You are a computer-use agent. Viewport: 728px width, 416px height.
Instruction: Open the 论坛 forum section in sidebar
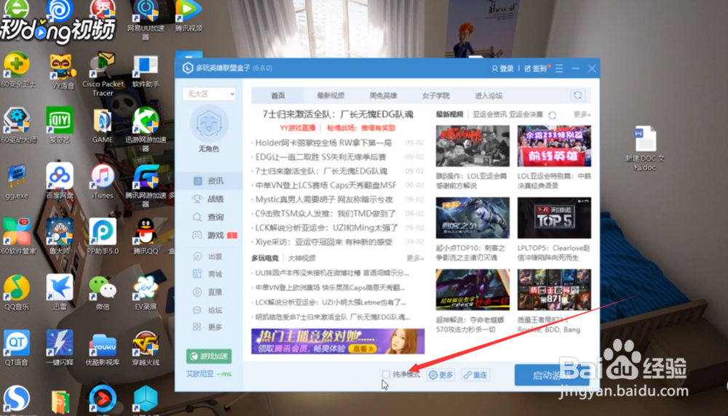click(x=209, y=310)
